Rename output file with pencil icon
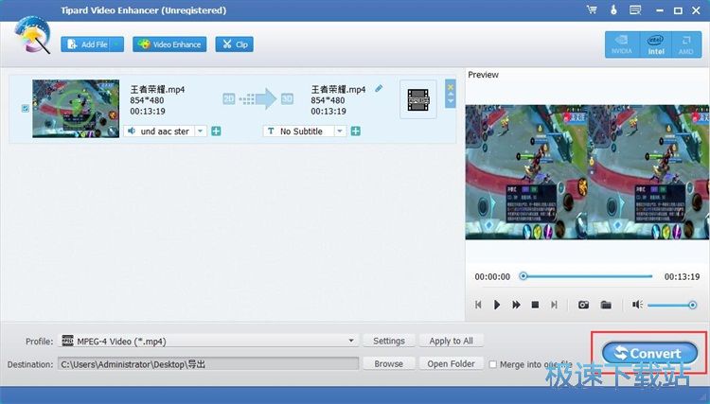The image size is (710, 404). coord(379,89)
